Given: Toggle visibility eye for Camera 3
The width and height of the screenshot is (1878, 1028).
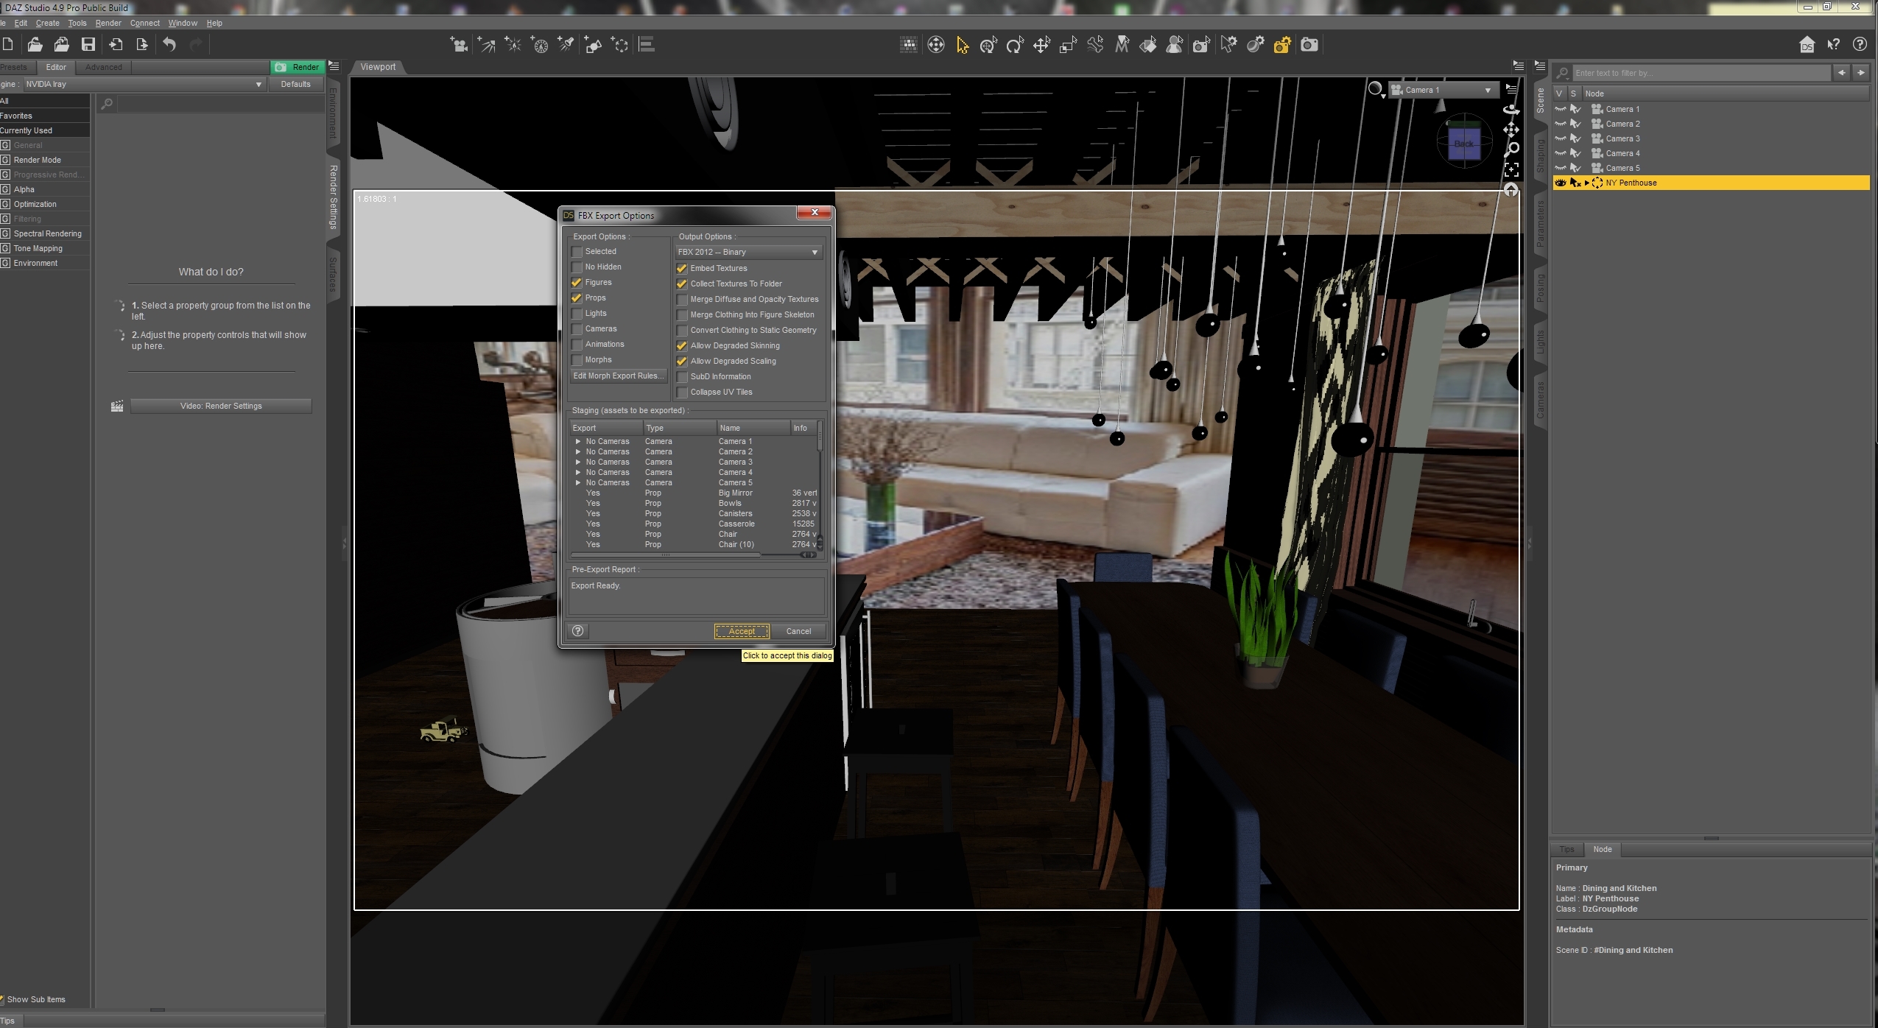Looking at the screenshot, I should (x=1560, y=138).
